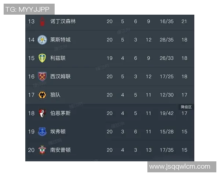Image resolution: width=220 pixels, height=176 pixels.
Task: Select team name 西汉姆联
Action: click(x=60, y=76)
